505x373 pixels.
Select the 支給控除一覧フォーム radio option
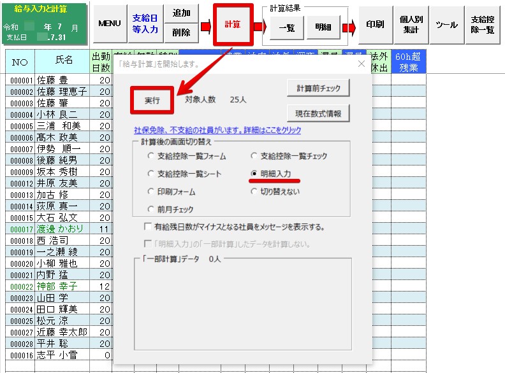150,155
